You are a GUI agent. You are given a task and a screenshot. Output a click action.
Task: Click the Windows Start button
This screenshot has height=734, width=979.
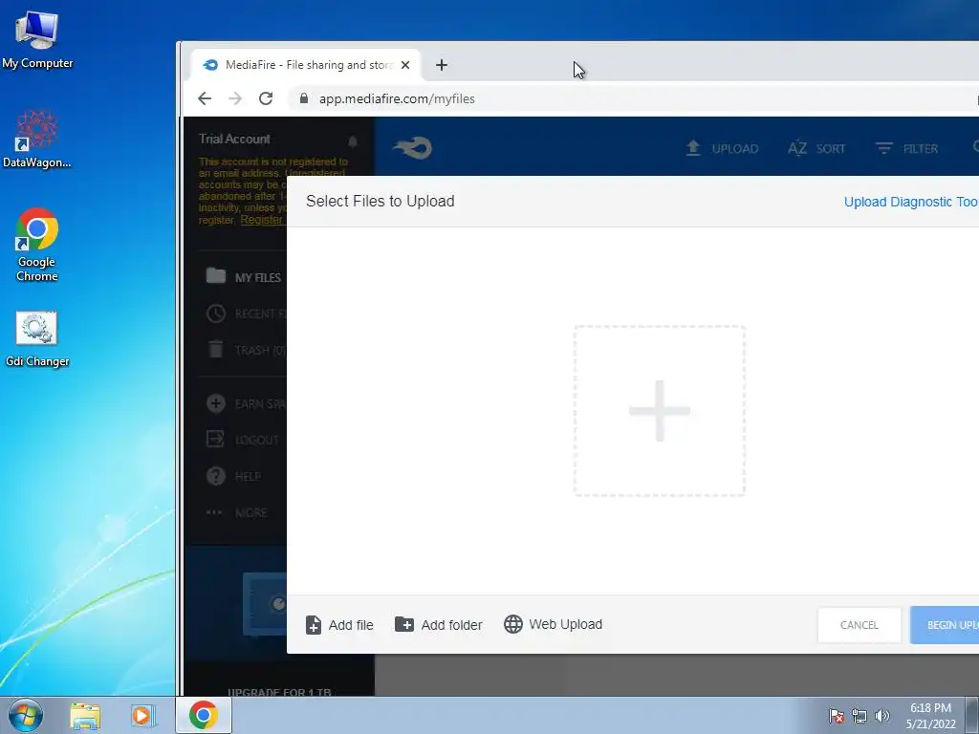26,715
